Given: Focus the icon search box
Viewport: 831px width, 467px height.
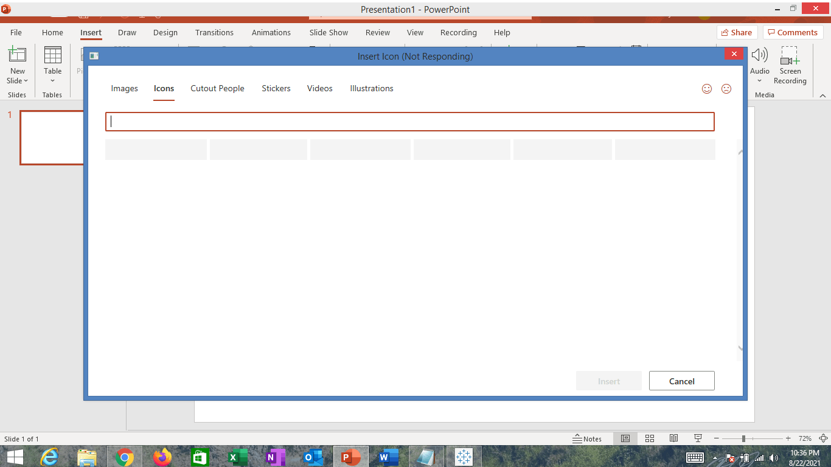Looking at the screenshot, I should click(x=410, y=122).
